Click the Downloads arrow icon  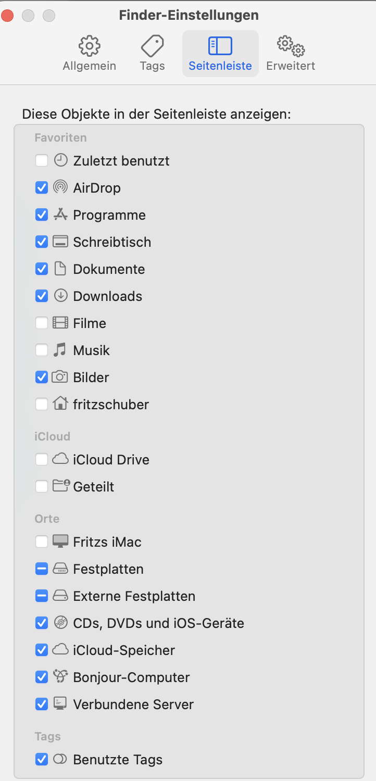(60, 296)
